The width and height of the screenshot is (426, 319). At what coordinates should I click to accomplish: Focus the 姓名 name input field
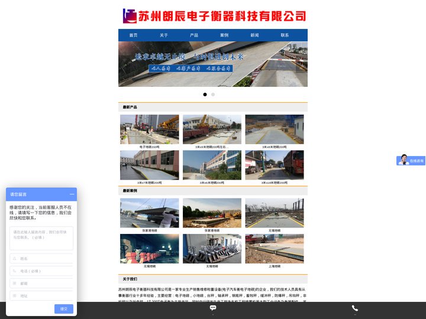[x=41, y=259]
